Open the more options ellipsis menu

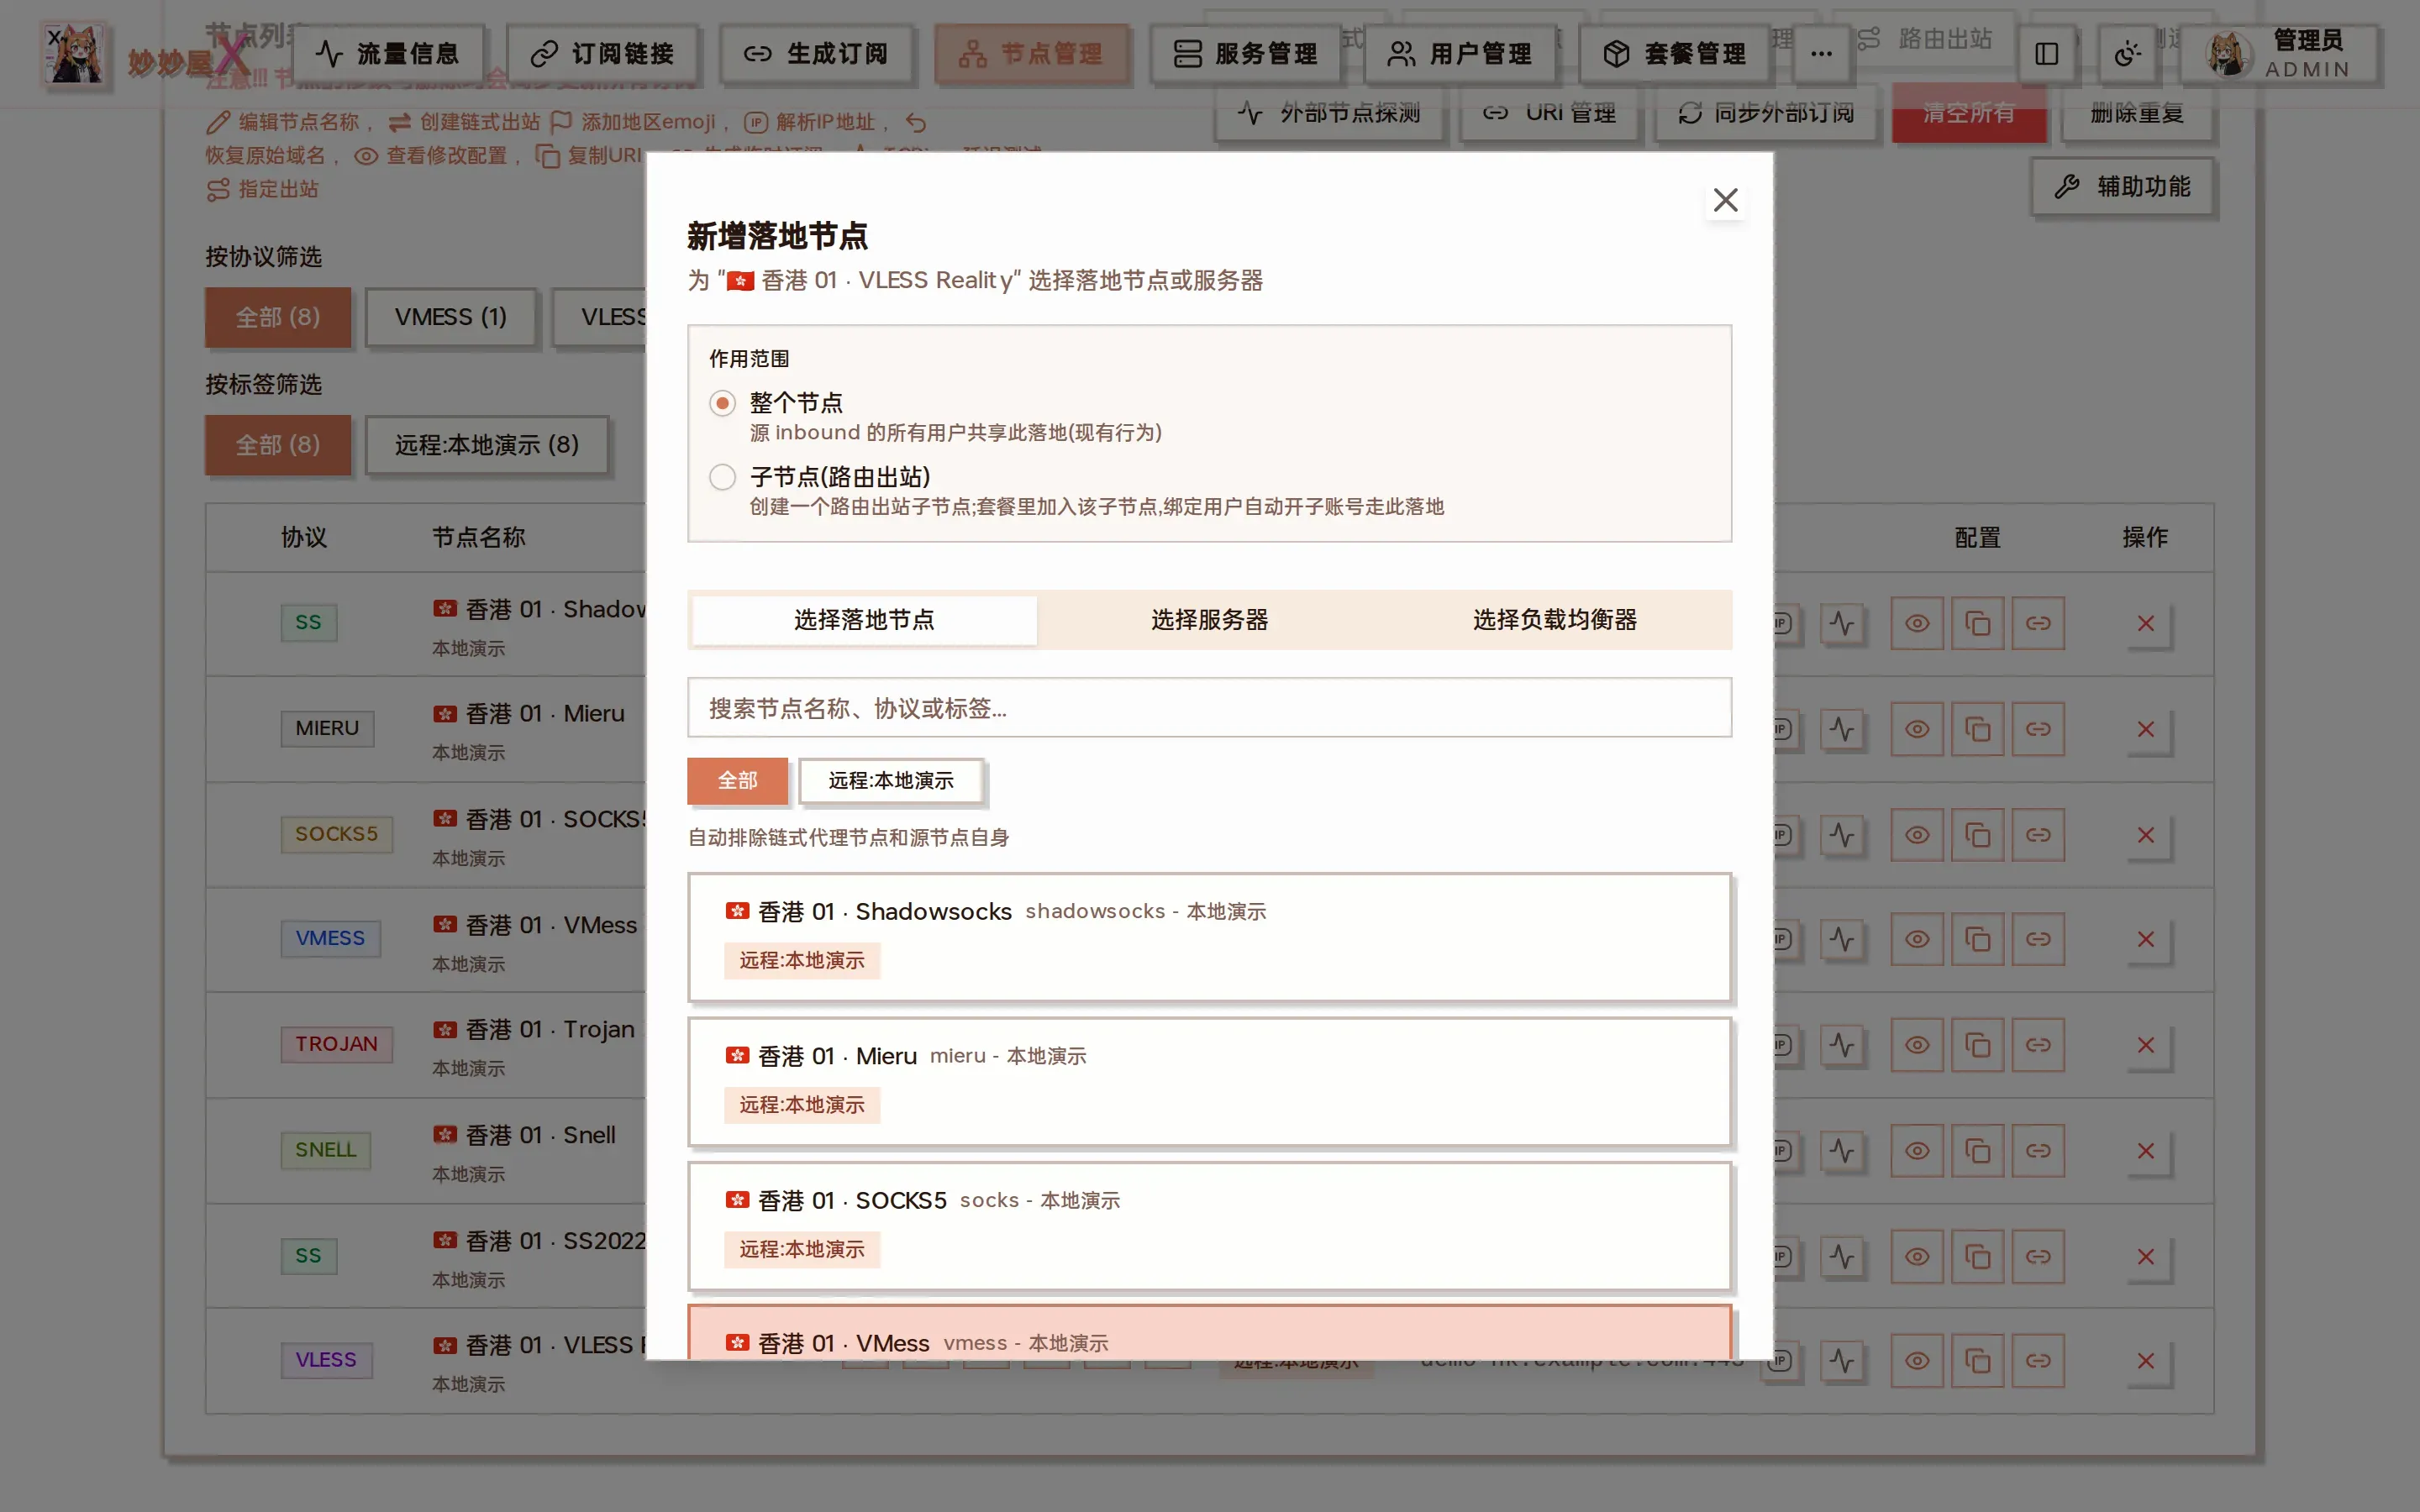(x=1821, y=53)
